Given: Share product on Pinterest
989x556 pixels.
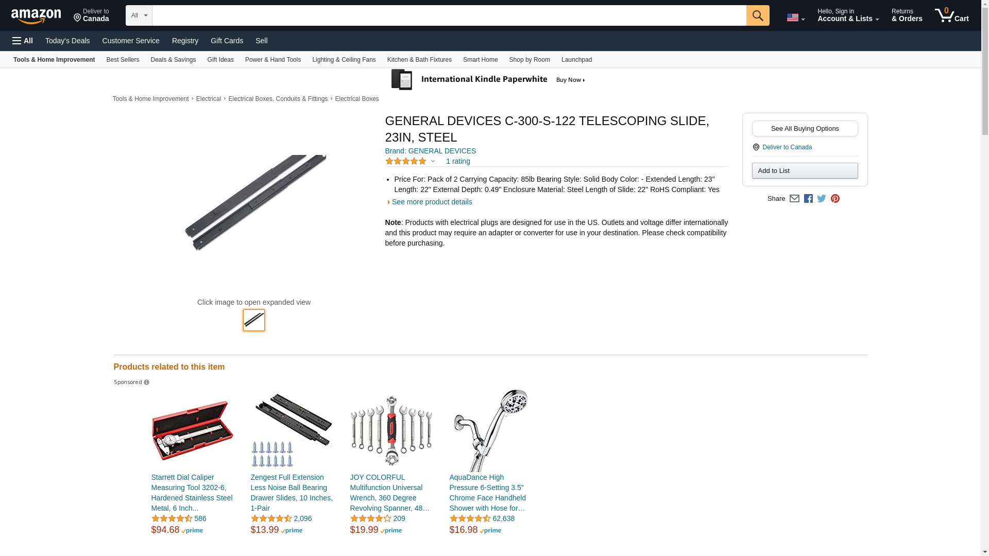Looking at the screenshot, I should [835, 199].
